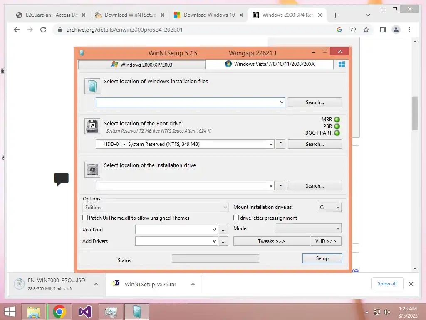The height and width of the screenshot is (320, 426).
Task: Select Windows Vista/7/8/10/11/2008/20XX tab
Action: 270,64
